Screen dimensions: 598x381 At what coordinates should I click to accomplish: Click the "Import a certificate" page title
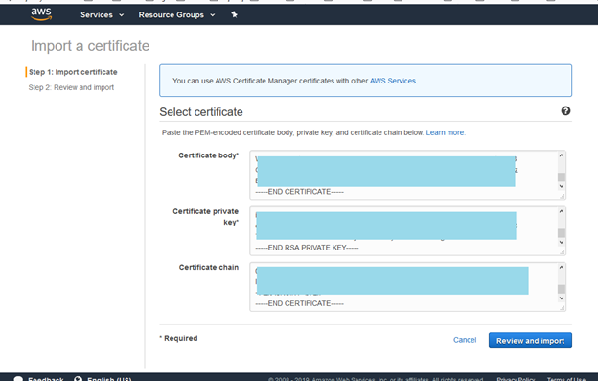click(x=90, y=46)
